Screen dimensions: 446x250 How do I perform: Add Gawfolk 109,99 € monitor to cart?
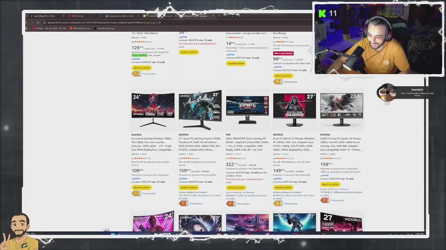(141, 187)
